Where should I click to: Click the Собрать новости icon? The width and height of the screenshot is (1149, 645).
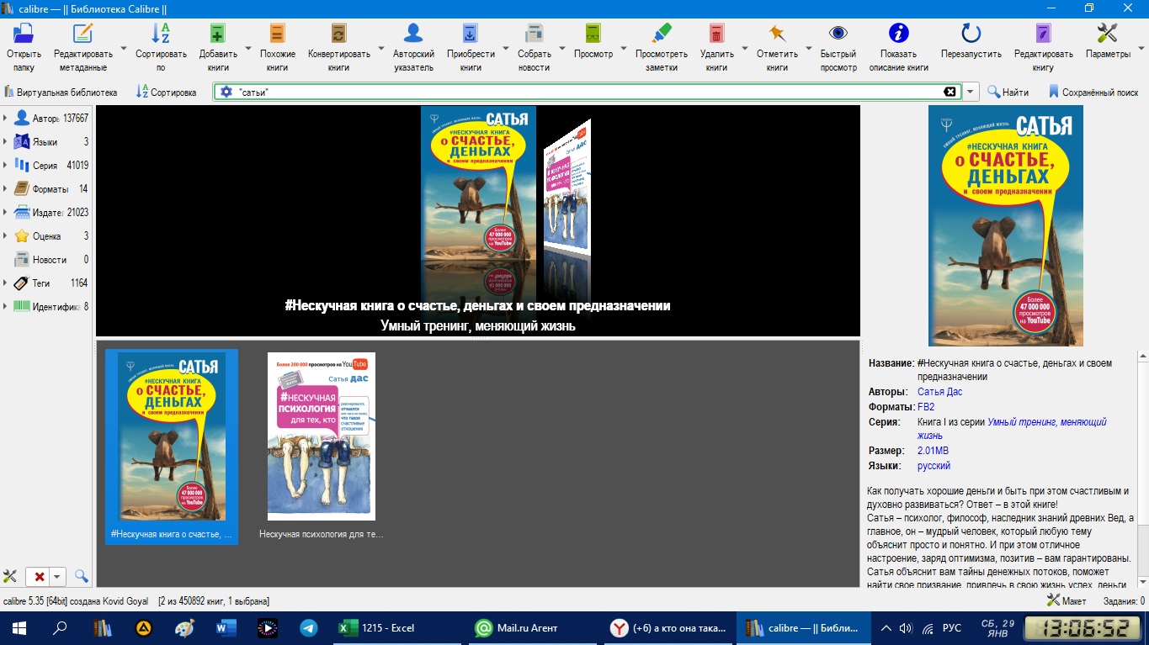tap(534, 34)
